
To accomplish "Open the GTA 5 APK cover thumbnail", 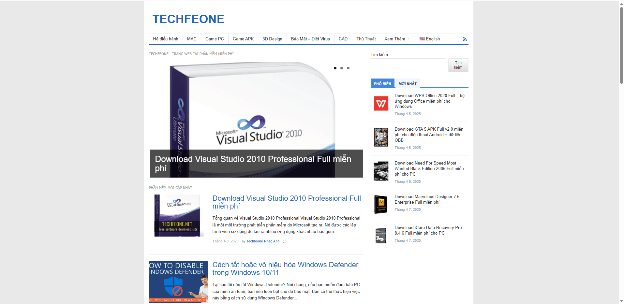I will tap(381, 137).
